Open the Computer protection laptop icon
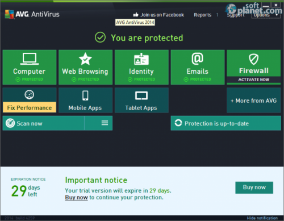The width and height of the screenshot is (284, 221). coord(30,59)
